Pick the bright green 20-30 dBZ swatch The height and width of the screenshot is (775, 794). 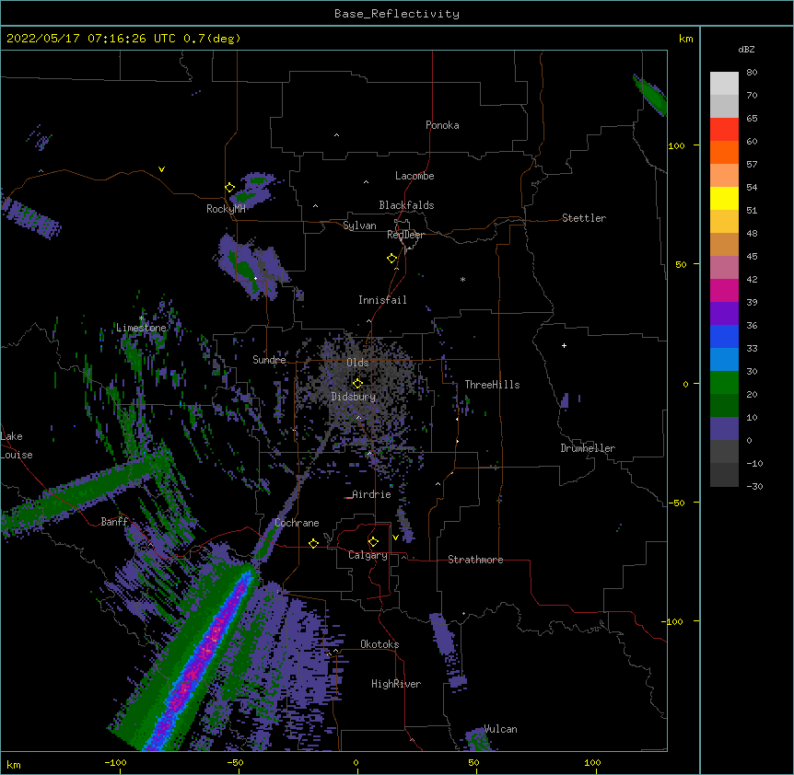[x=724, y=383]
